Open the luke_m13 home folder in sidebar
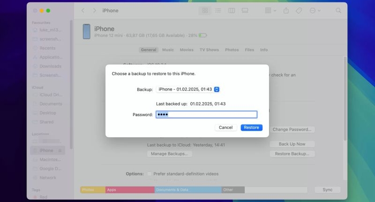The image size is (375, 202). click(47, 30)
